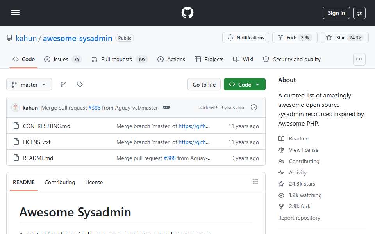
Task: Click Go to file button
Action: coord(204,85)
